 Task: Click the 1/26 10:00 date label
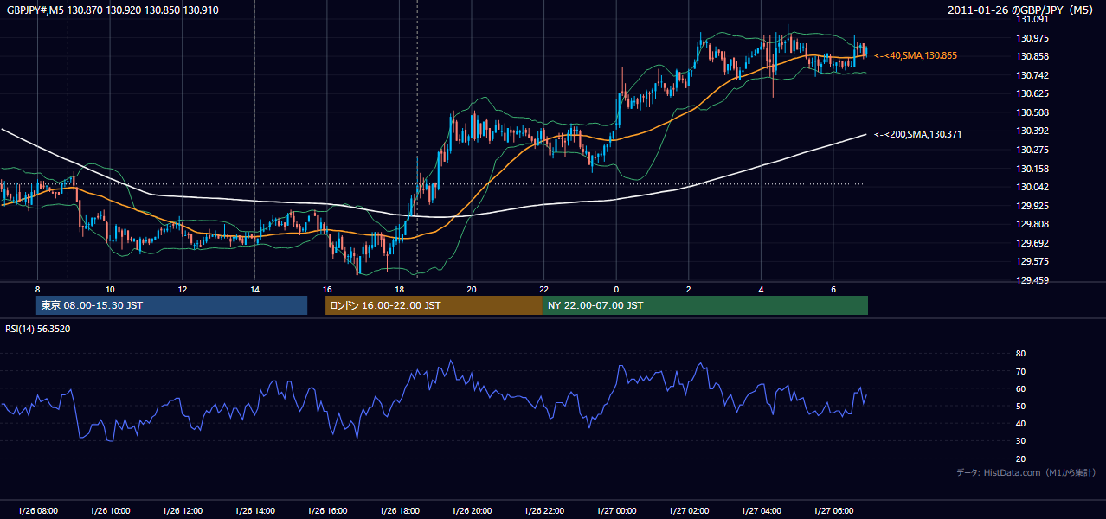click(x=110, y=511)
